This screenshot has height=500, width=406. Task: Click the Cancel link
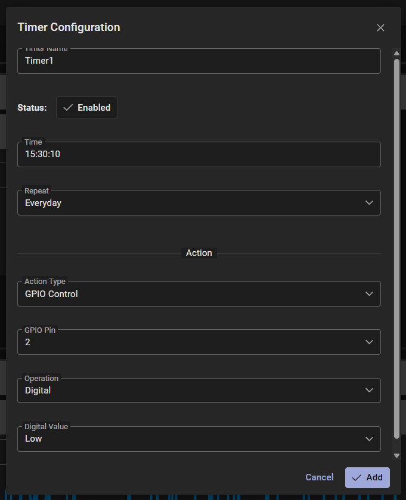319,477
